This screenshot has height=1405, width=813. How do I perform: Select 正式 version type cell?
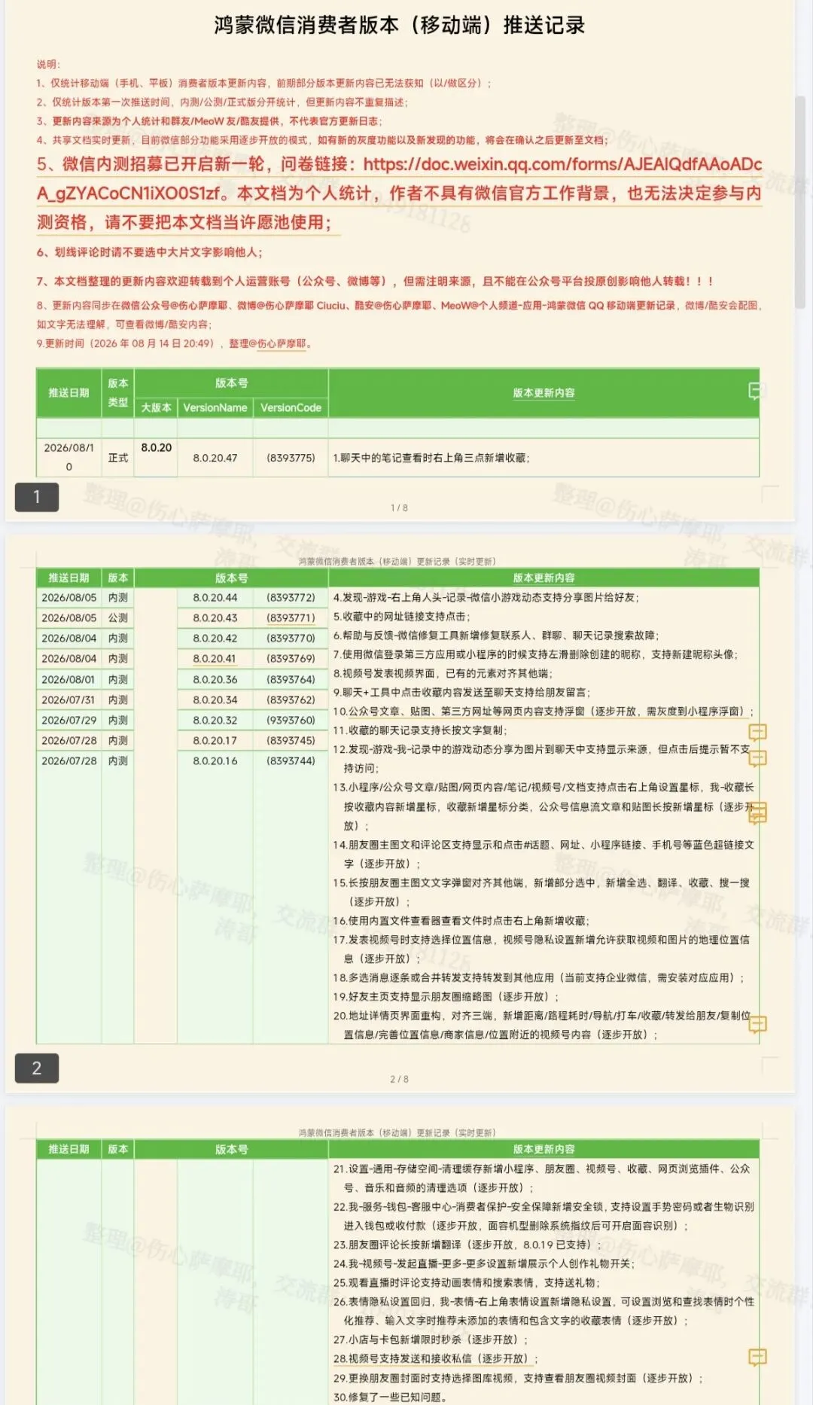pos(118,457)
